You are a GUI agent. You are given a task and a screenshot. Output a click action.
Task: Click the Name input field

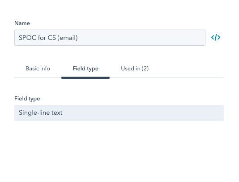point(110,38)
